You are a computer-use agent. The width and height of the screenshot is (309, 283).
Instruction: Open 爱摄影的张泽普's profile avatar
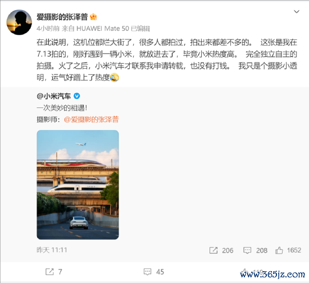pyautogui.click(x=19, y=23)
